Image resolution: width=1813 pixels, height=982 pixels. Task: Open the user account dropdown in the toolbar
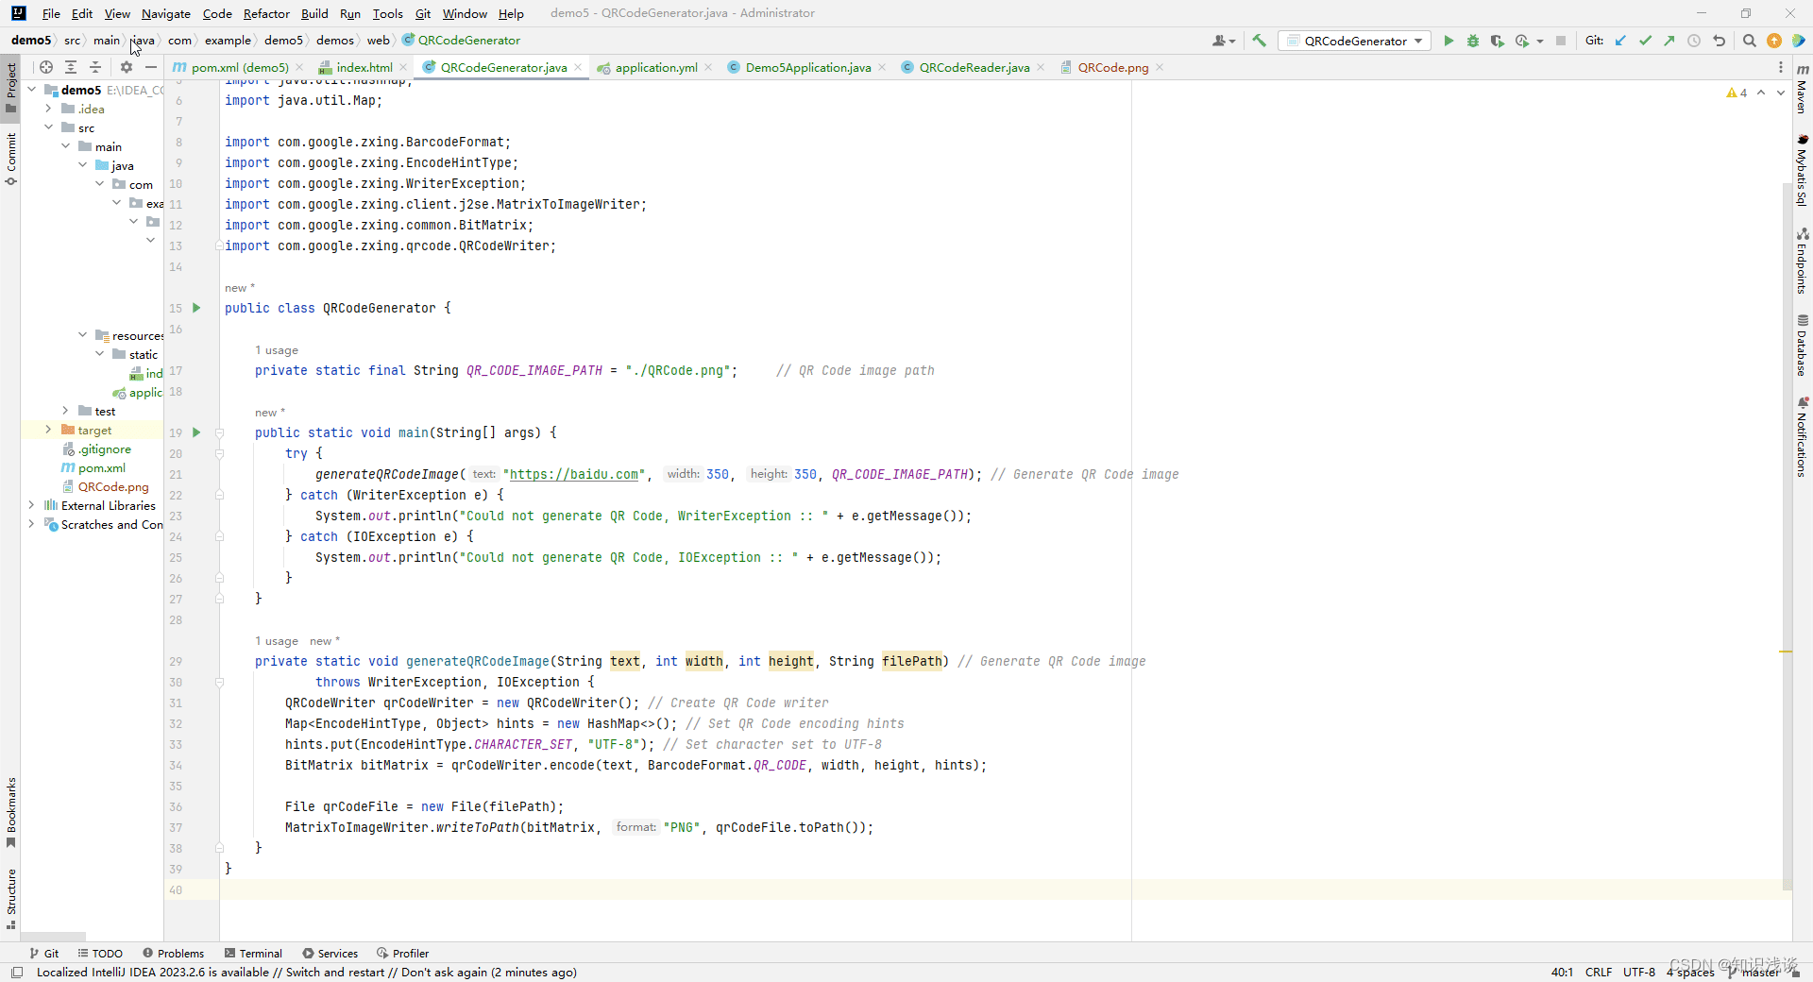point(1223,41)
